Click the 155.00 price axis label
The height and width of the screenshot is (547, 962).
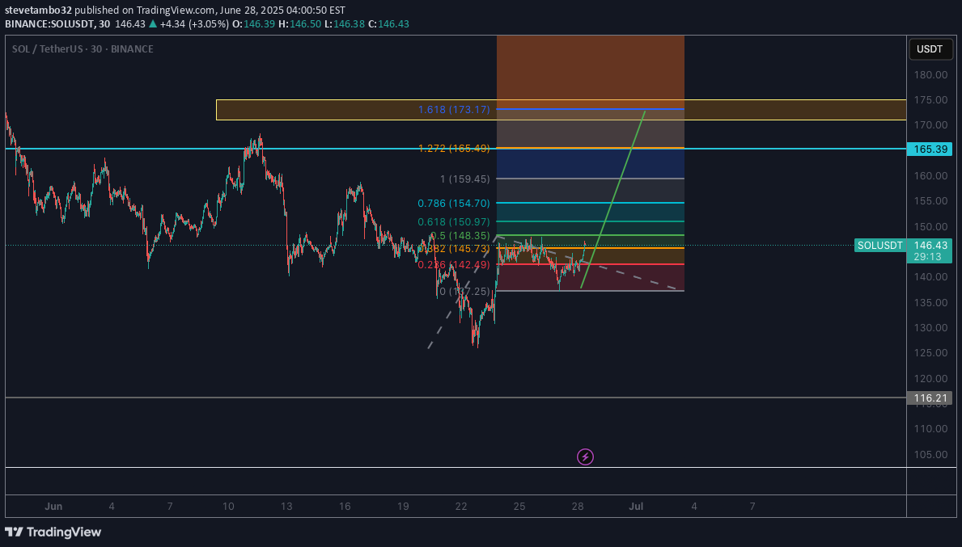[930, 201]
